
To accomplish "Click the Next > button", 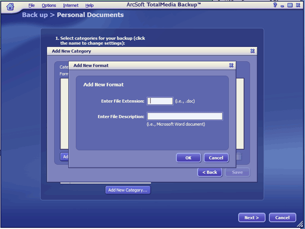I will pos(252,217).
